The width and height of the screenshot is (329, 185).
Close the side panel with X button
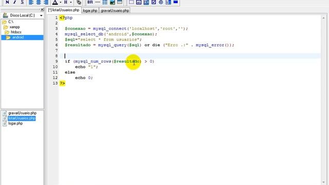tap(42, 10)
